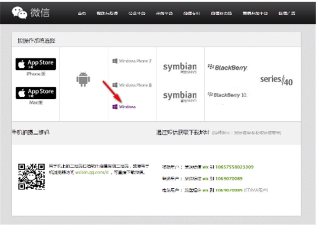Click the upper symbian logo

[180, 68]
